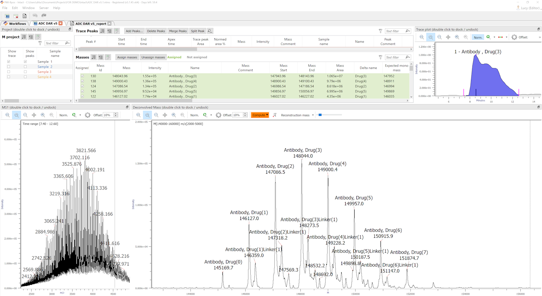Open the MS1 plot settings gear
Viewport: 542px width, 296px height.
coord(87,115)
